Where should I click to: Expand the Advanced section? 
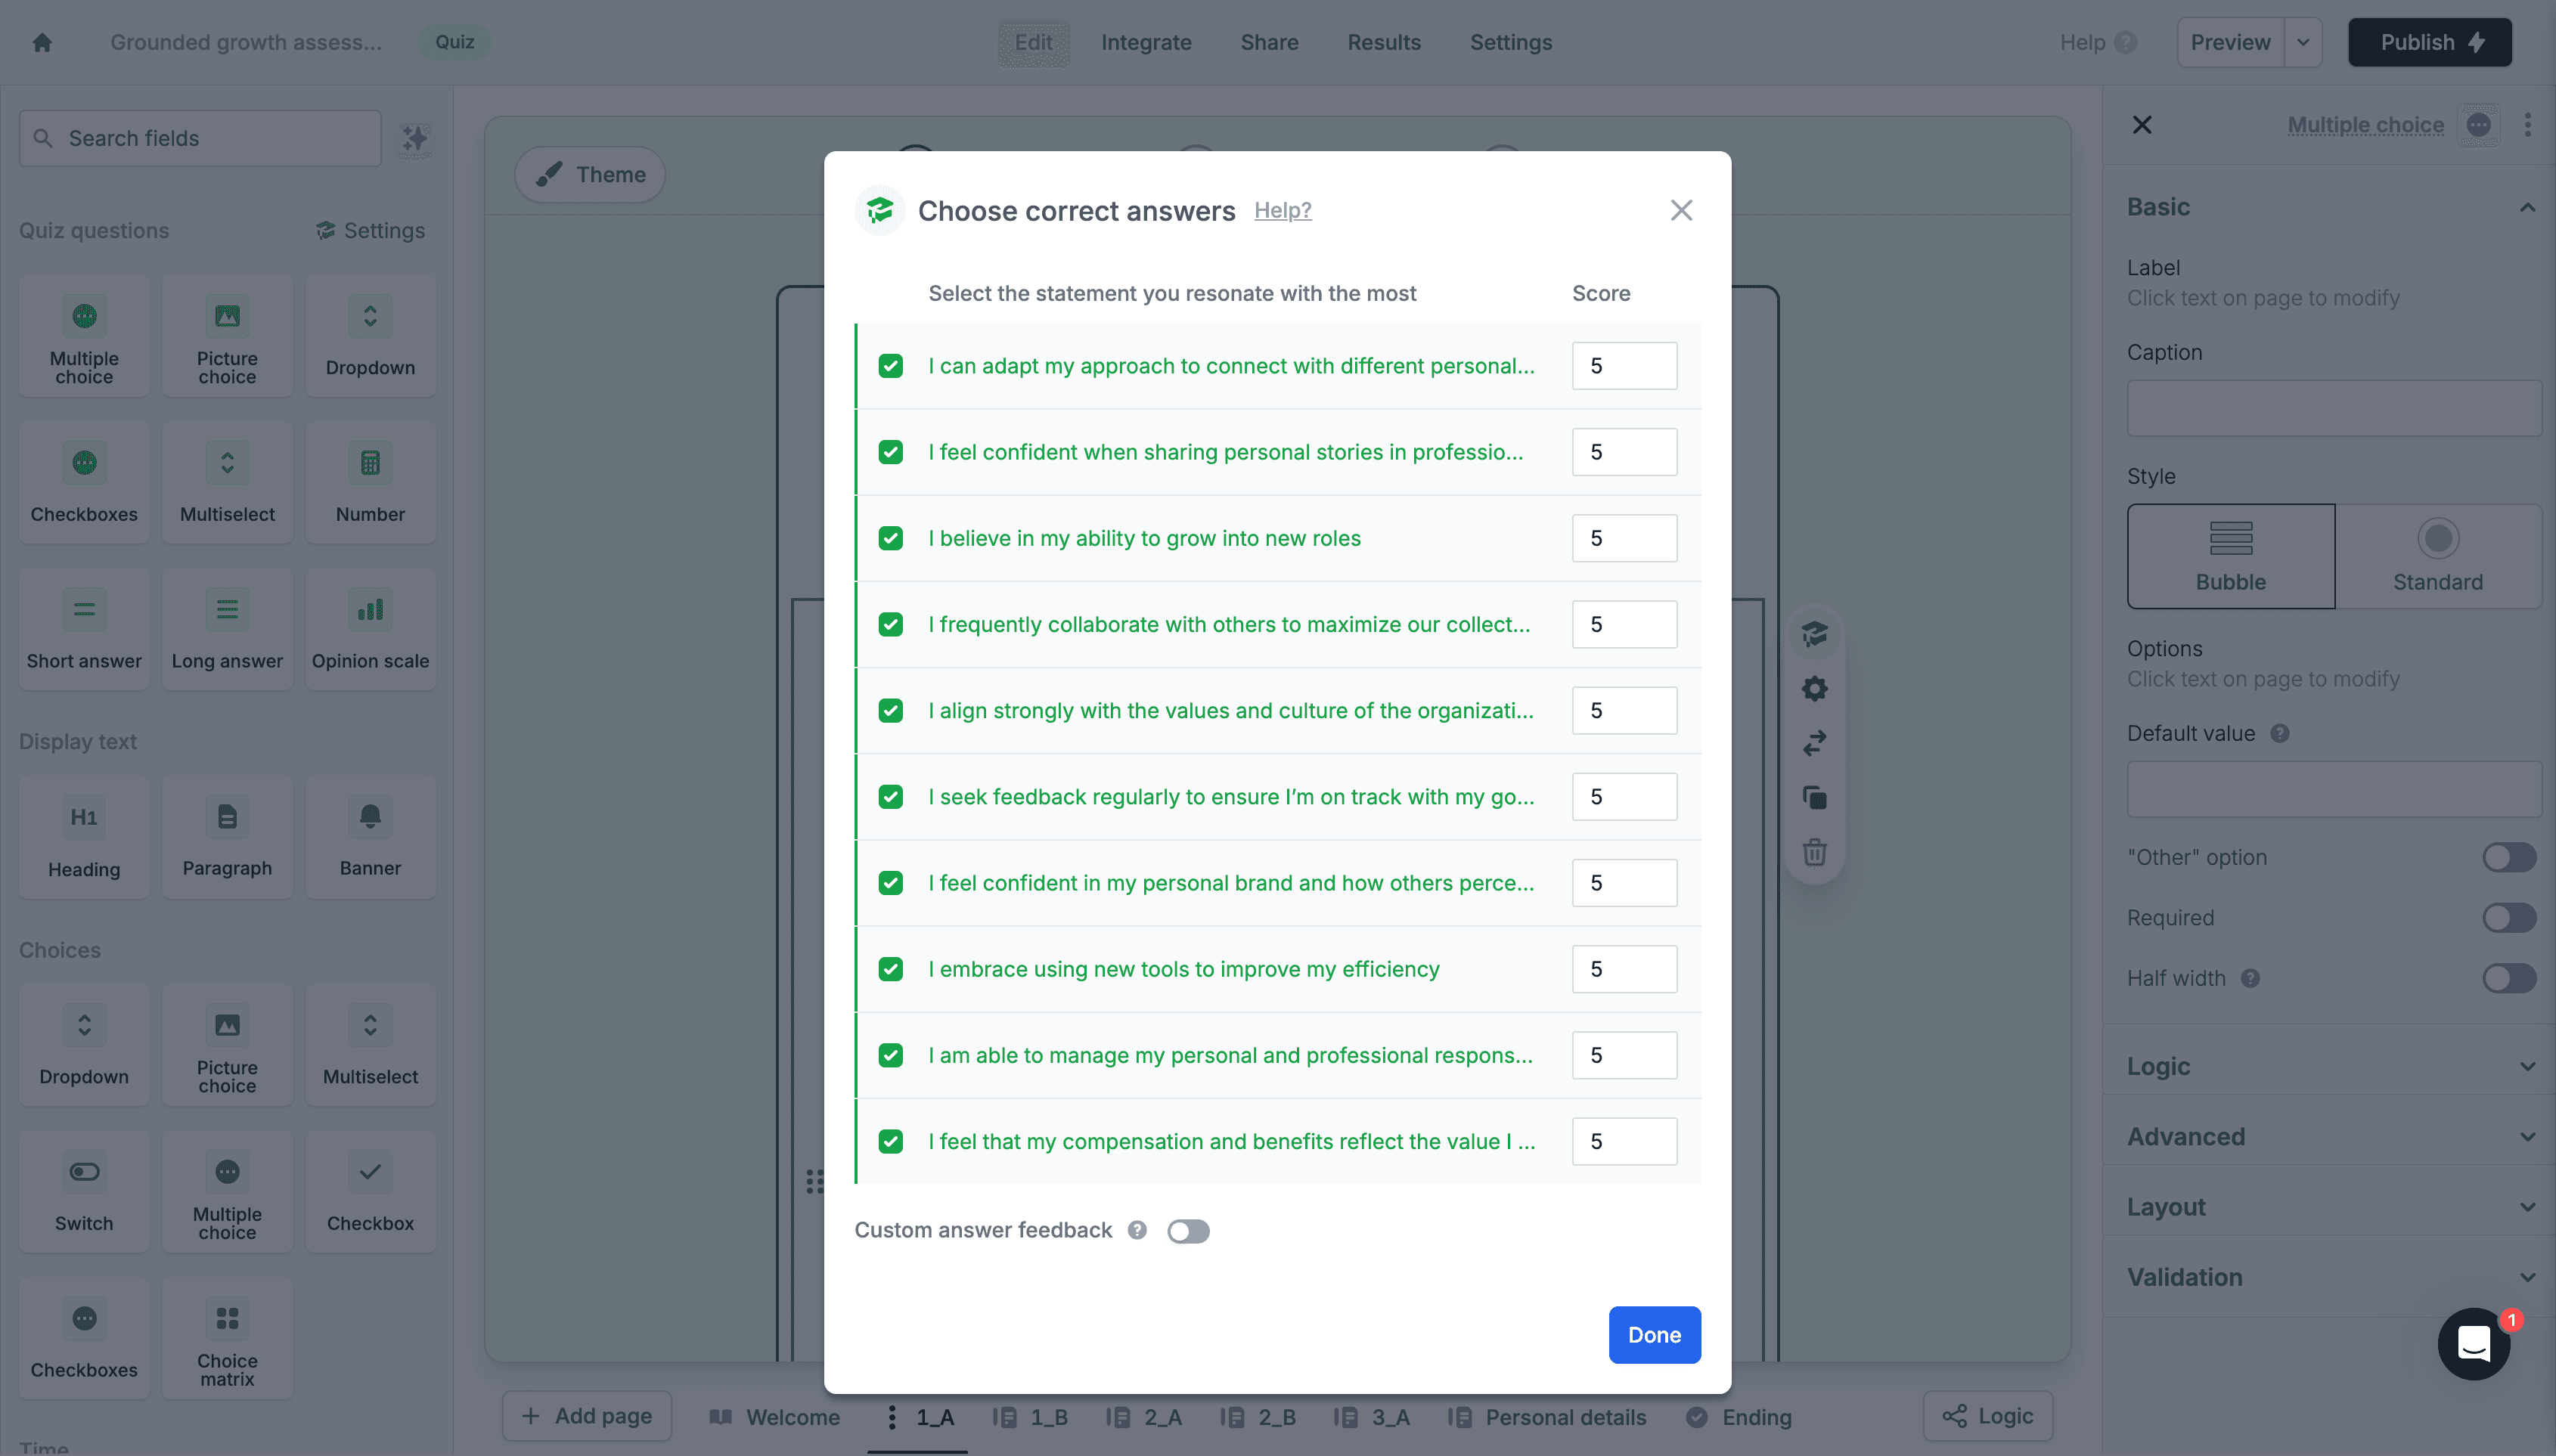pyautogui.click(x=2331, y=1136)
